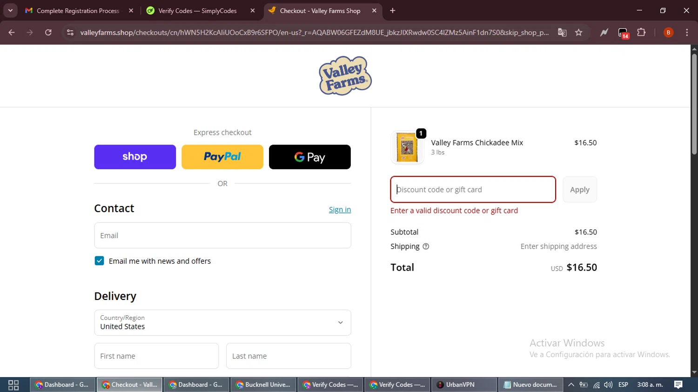
Task: Show hidden system tray icons
Action: tap(571, 385)
